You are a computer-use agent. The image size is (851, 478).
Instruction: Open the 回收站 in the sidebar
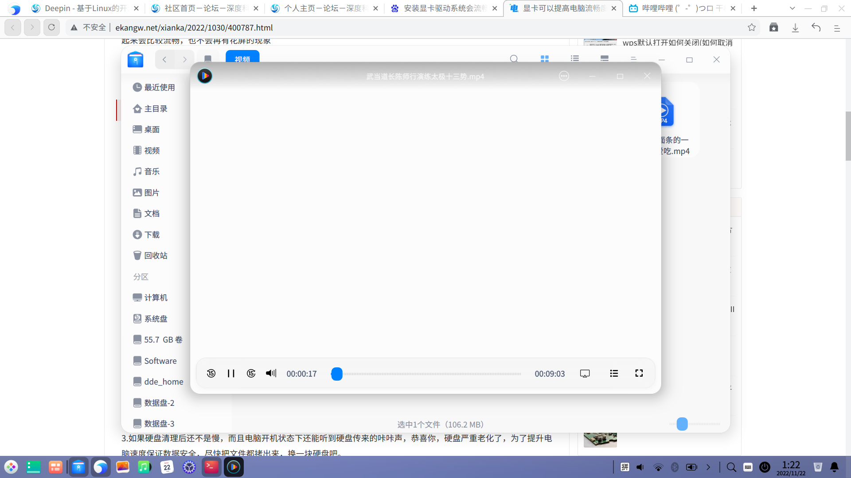coord(156,255)
